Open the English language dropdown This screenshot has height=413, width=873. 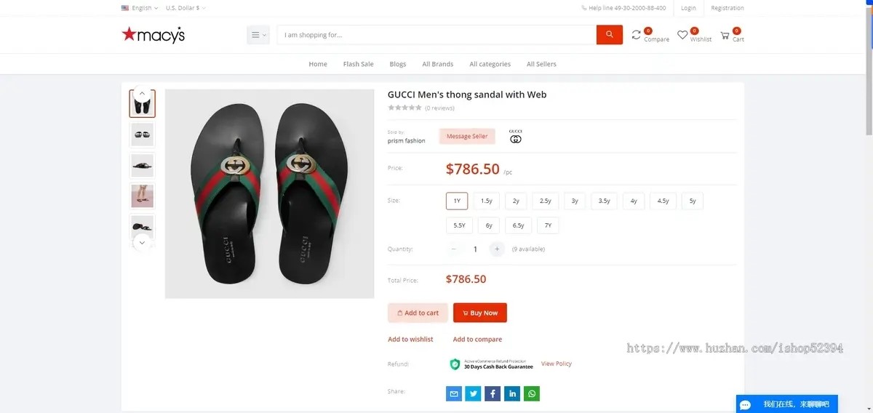140,8
